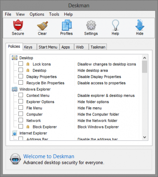Image resolution: width=158 pixels, height=177 pixels.
Task: Click 'Block Windows Explorer' description
Action: [x=98, y=127]
